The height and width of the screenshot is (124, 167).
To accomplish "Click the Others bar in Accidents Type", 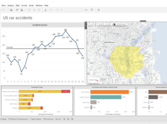I will point(31,108).
